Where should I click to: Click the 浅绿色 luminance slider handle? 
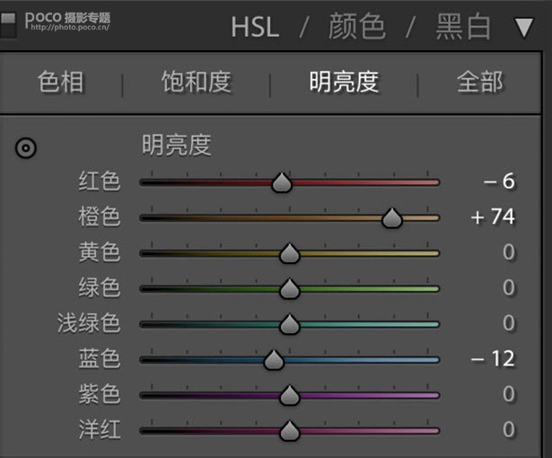(x=289, y=324)
